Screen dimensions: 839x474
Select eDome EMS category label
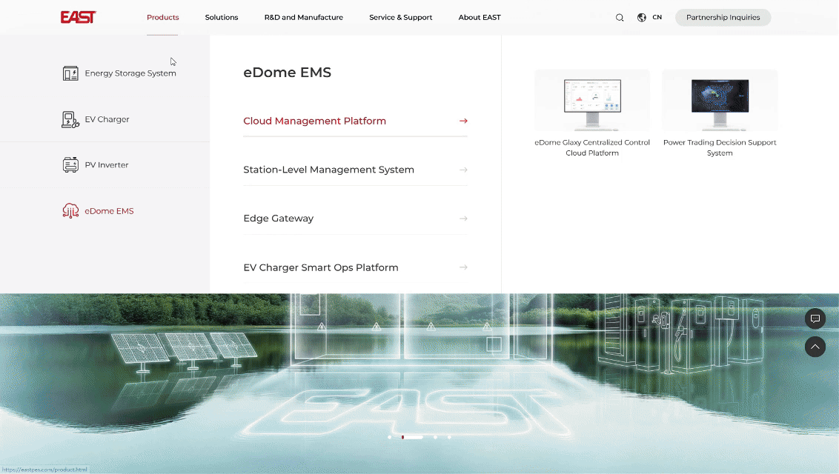109,211
